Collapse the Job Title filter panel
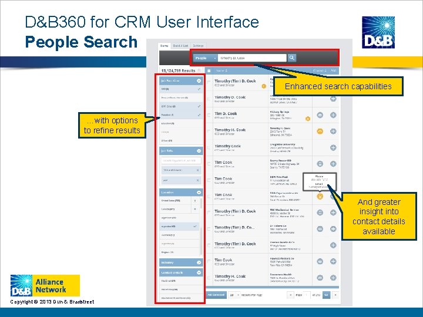 [x=199, y=151]
